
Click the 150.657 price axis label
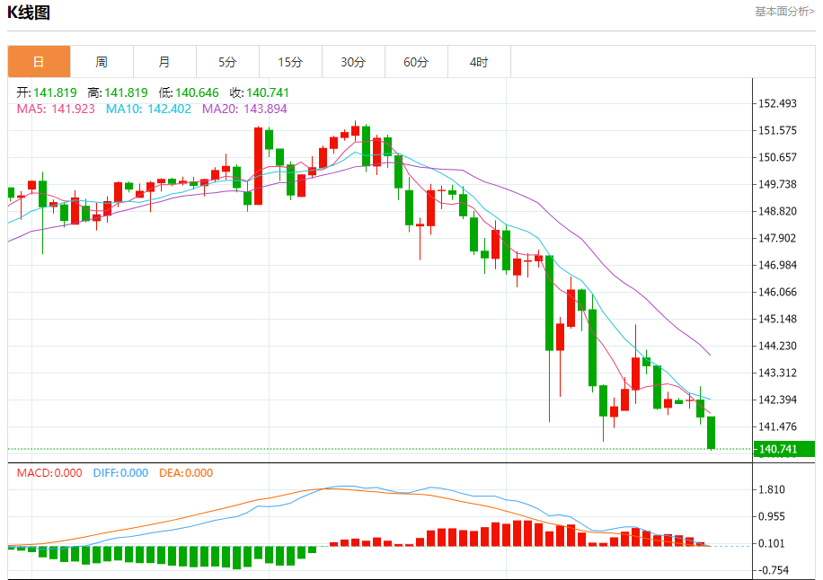click(778, 157)
